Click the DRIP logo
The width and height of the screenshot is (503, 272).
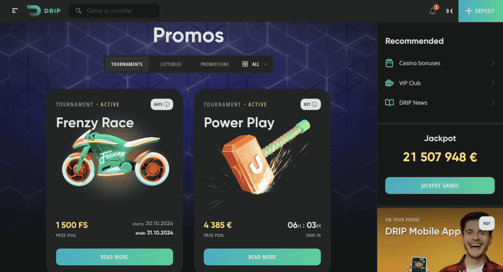click(44, 11)
